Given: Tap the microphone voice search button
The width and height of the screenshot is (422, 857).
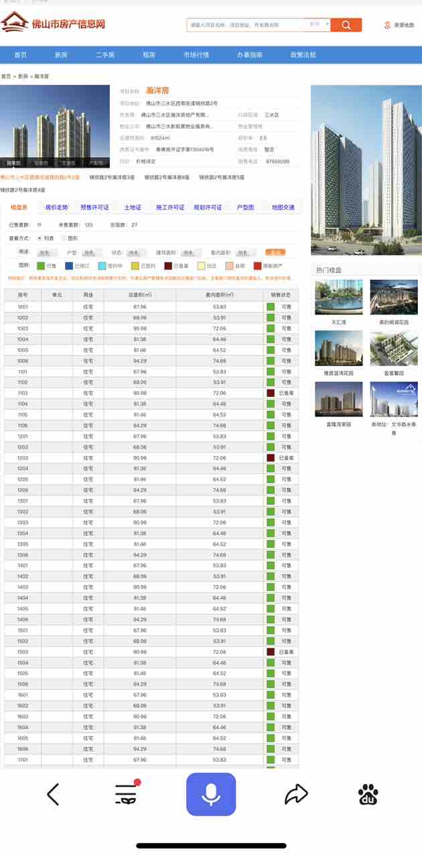Looking at the screenshot, I should click(x=211, y=795).
